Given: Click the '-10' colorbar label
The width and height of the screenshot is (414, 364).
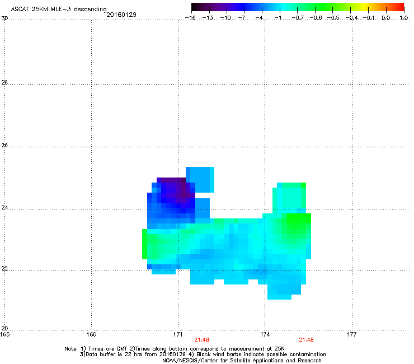Looking at the screenshot, I should 225,18.
